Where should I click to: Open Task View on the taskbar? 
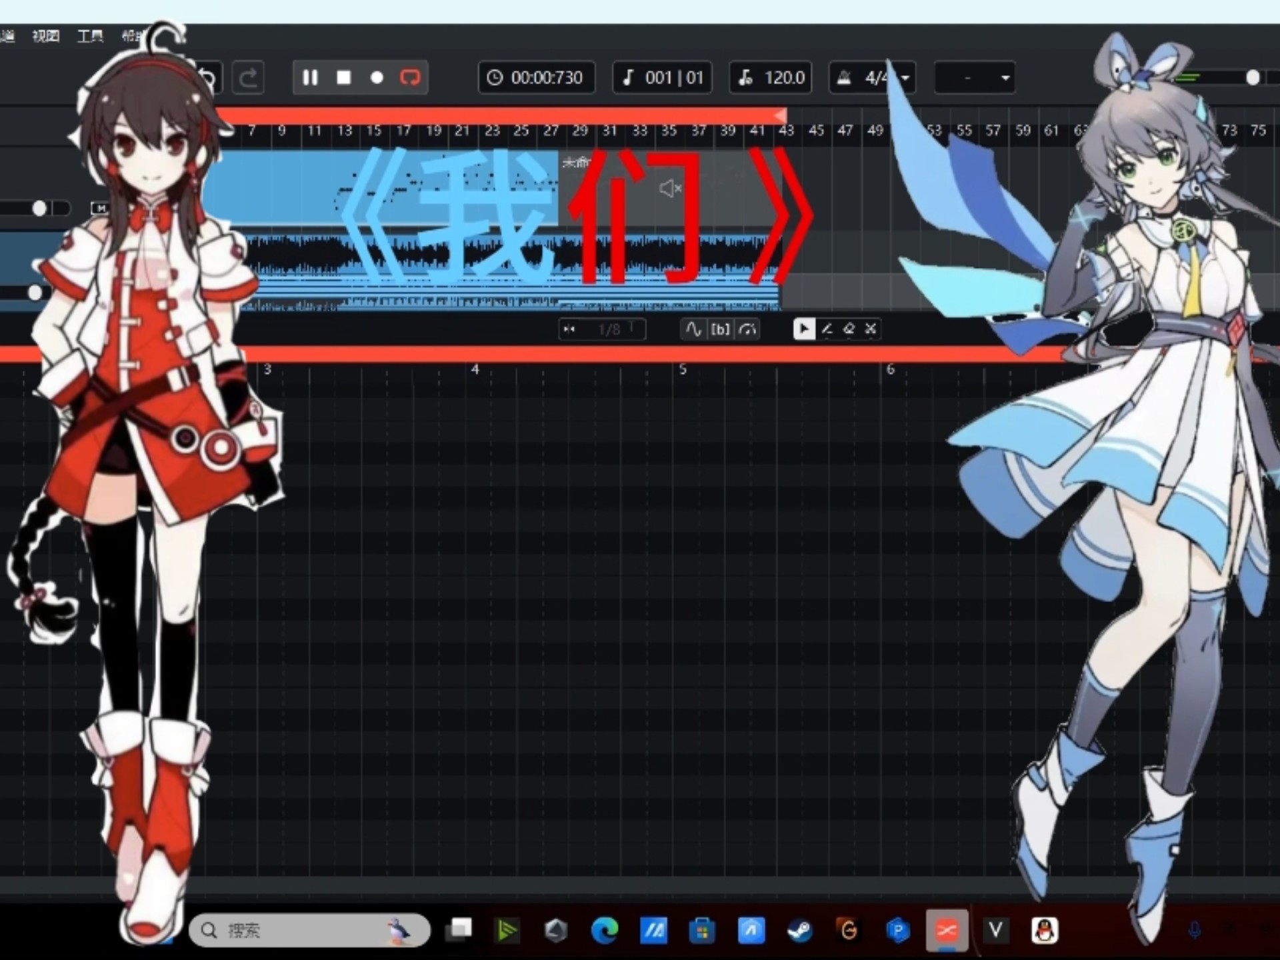point(459,930)
